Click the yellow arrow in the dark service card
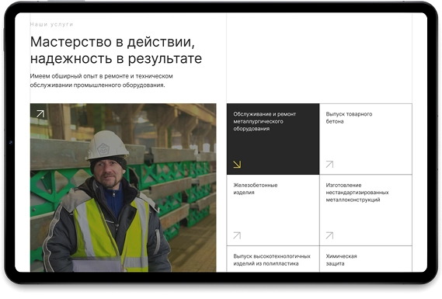The width and height of the screenshot is (442, 299). coord(237,165)
